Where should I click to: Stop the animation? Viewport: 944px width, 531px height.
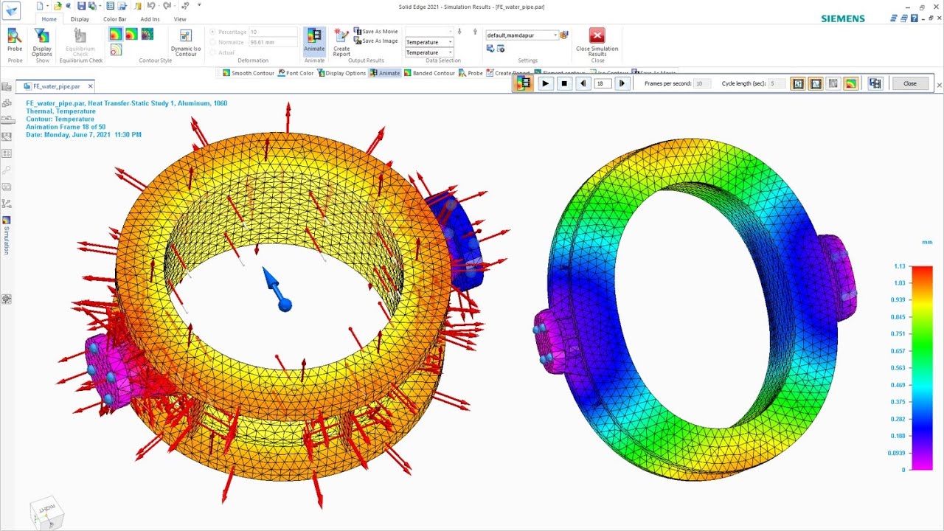pyautogui.click(x=564, y=83)
